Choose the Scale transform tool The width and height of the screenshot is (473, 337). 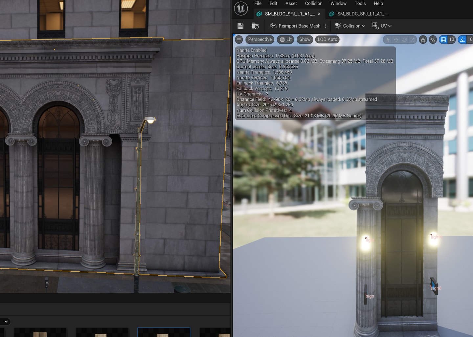click(413, 40)
